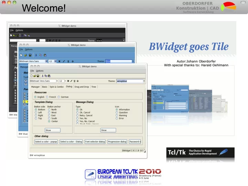Viewport: 248px width, 186px height.
Task: Switch to the Tree tab
Action: (94, 87)
